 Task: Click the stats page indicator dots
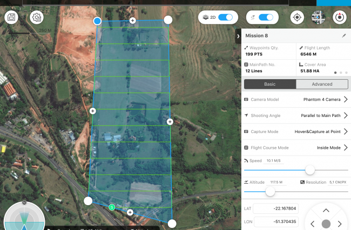click(x=341, y=73)
